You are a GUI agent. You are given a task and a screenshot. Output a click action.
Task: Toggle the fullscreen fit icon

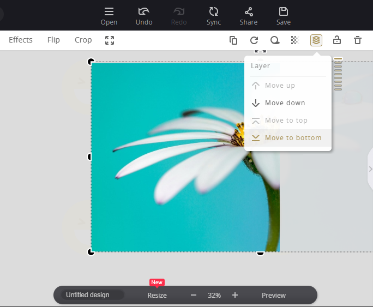(110, 40)
